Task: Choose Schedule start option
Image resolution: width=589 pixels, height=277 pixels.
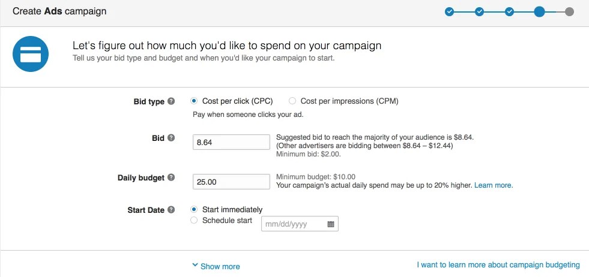Action: coord(194,220)
